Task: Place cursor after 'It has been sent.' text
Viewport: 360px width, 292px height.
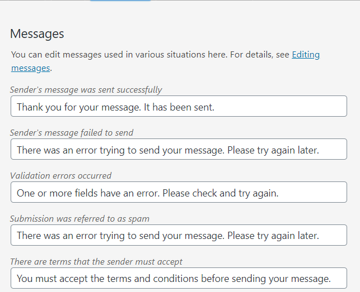Action: click(x=216, y=107)
